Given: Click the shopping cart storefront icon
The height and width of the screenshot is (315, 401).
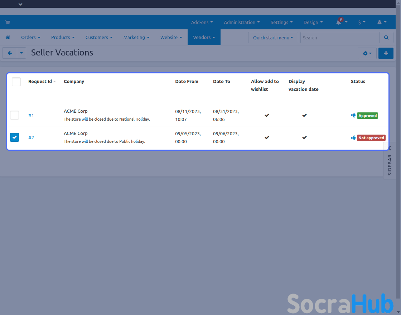Looking at the screenshot, I should click(x=8, y=22).
